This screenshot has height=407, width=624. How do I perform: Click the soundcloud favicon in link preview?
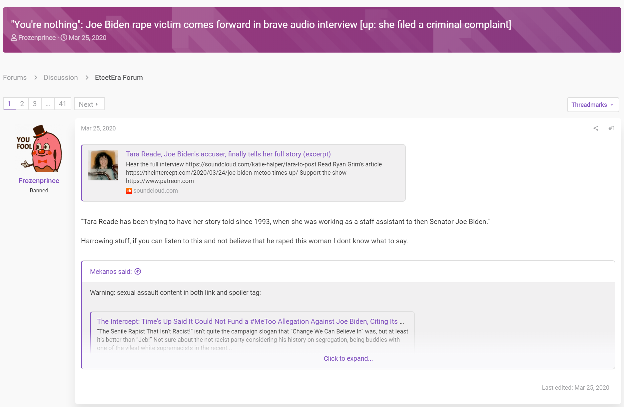pyautogui.click(x=129, y=191)
